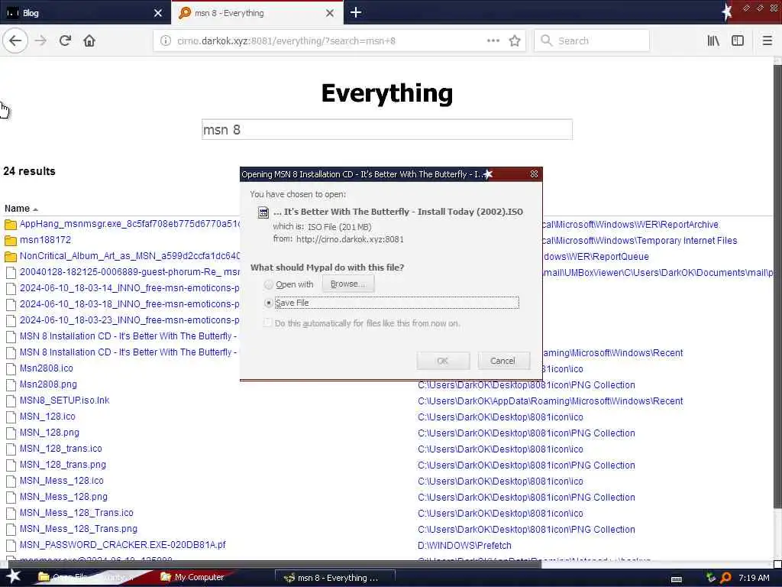Bookmark this page with the star icon
Viewport: 782px width, 587px height.
515,41
